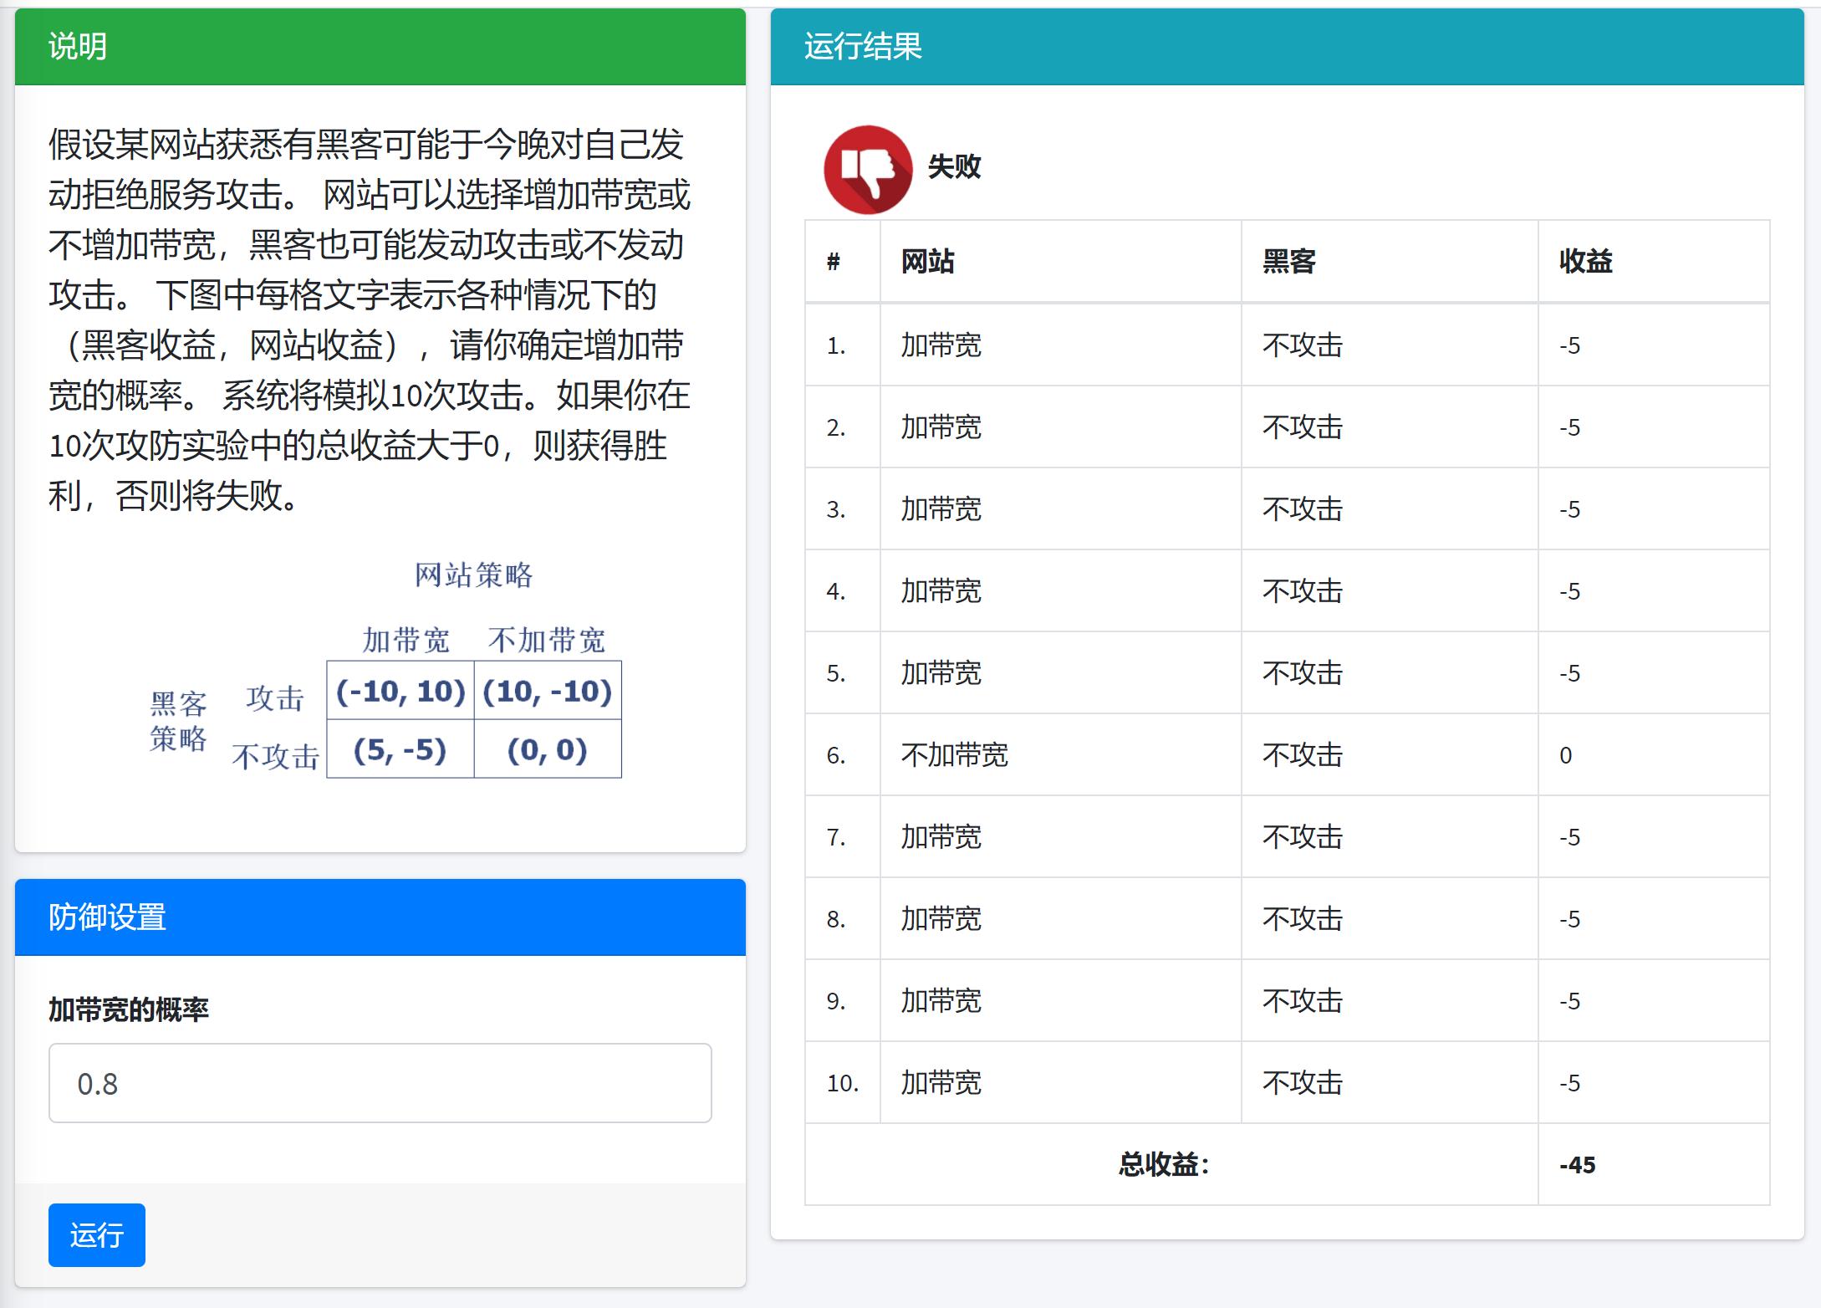Select row 6 showing 不加带宽
The width and height of the screenshot is (1821, 1308).
(x=954, y=754)
